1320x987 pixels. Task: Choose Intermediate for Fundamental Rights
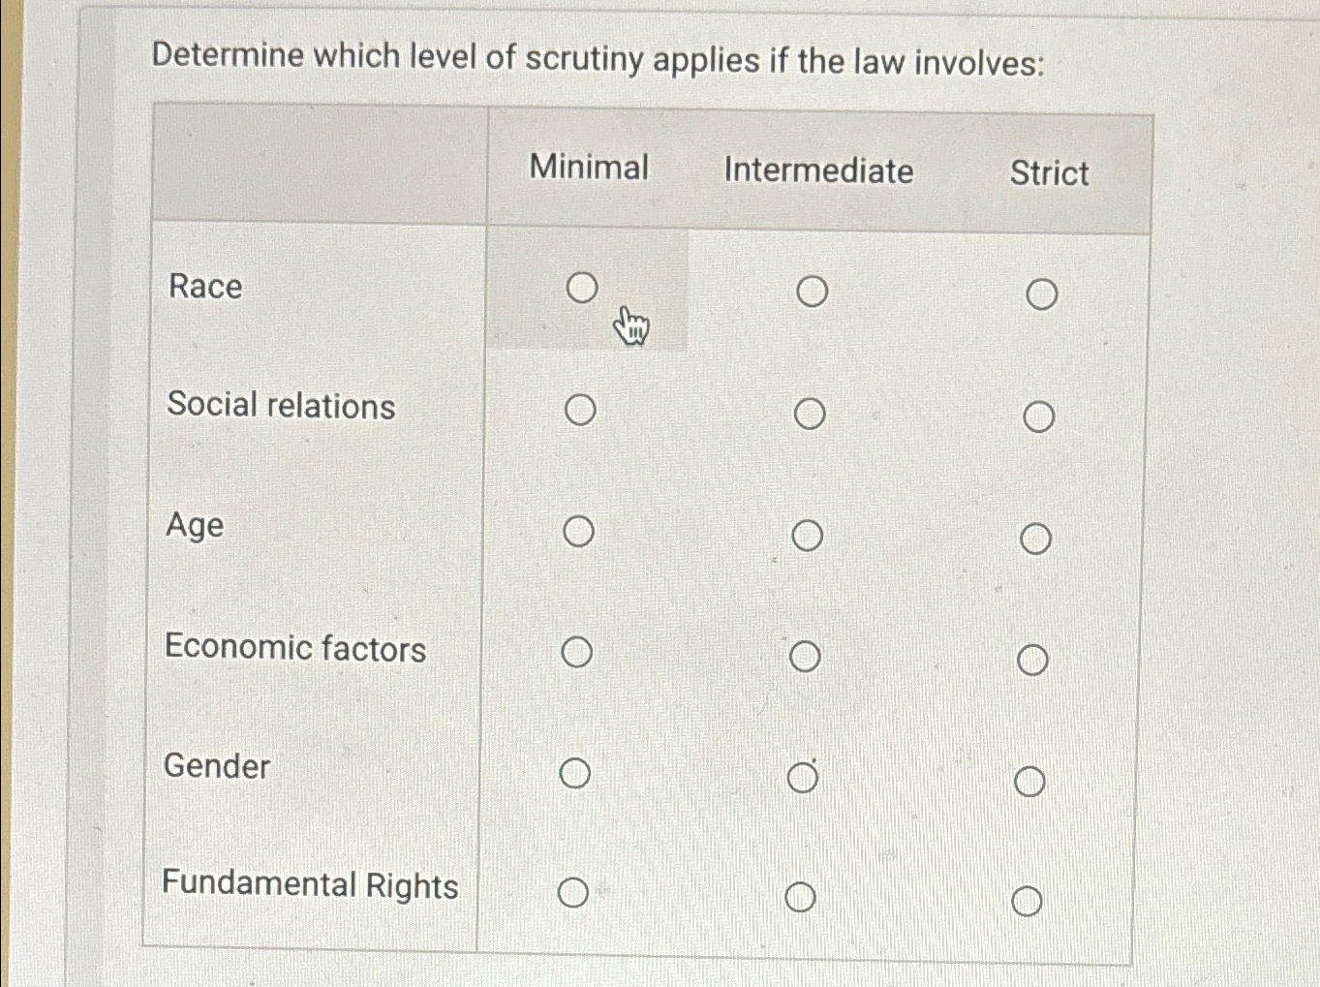pyautogui.click(x=800, y=897)
